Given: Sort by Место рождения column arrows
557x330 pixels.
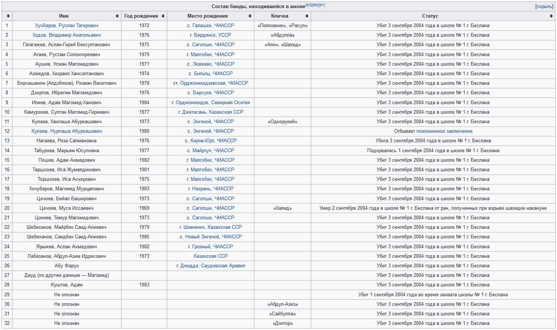Looking at the screenshot, I should tap(250, 16).
